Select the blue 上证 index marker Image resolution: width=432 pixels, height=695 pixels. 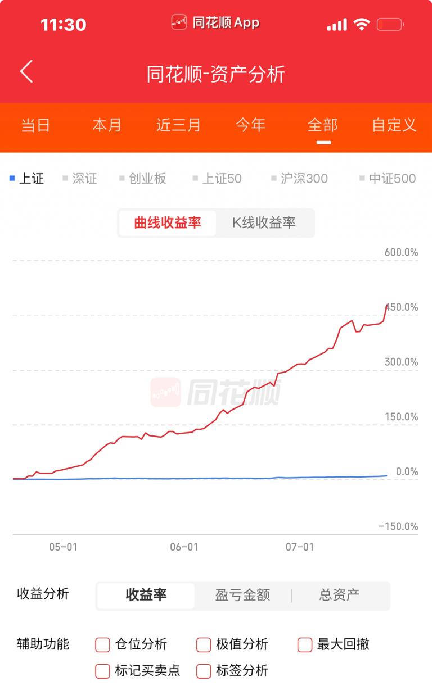click(x=12, y=179)
